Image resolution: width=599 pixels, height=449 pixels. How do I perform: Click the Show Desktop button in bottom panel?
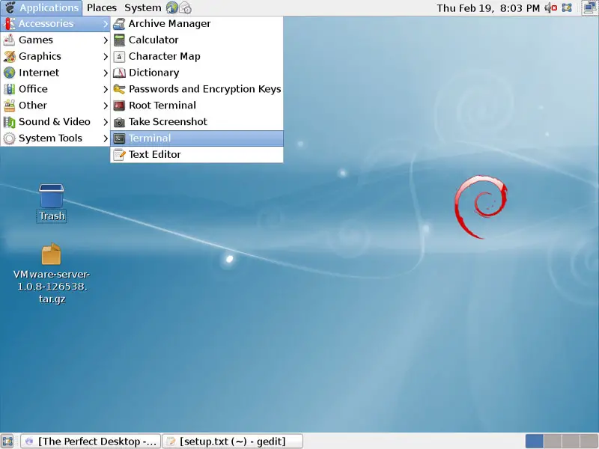(7, 442)
